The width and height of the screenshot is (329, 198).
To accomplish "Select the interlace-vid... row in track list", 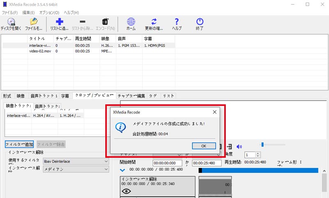I will point(45,115).
